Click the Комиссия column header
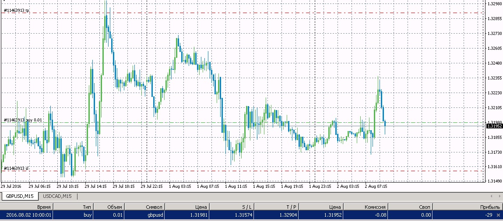The image size is (503, 221). tap(366, 207)
